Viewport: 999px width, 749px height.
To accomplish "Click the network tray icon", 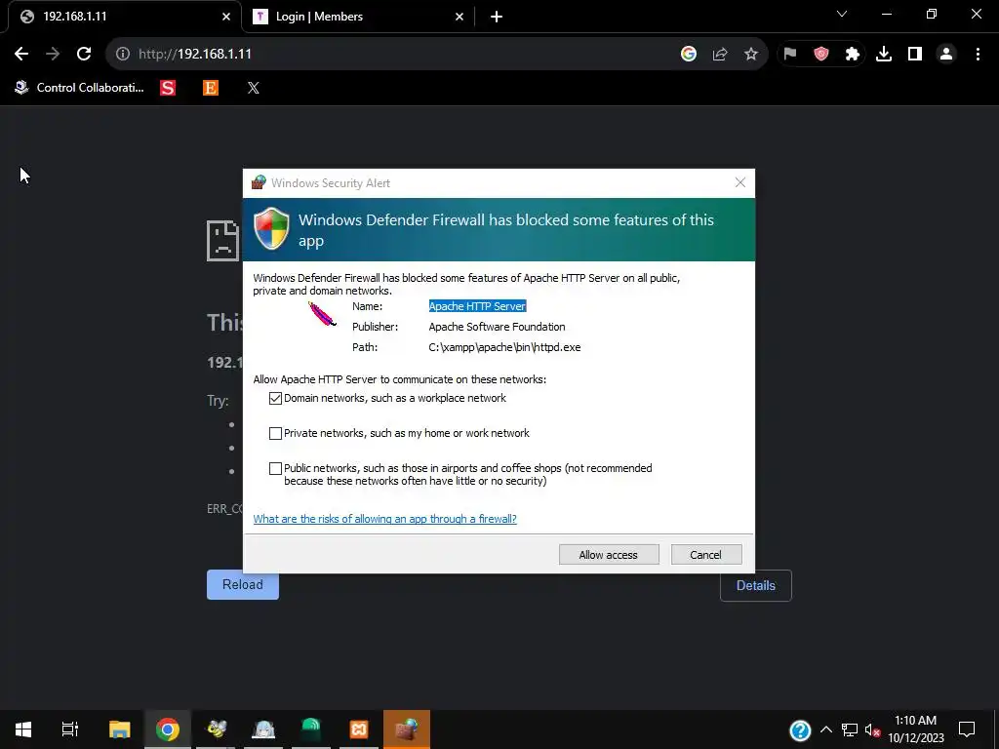I will tap(850, 729).
